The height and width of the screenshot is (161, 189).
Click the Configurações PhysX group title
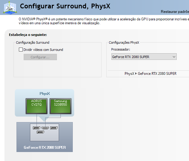tap(124, 42)
